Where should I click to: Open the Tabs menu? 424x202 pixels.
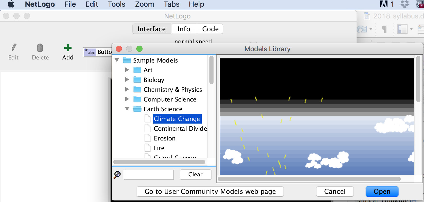(x=172, y=4)
